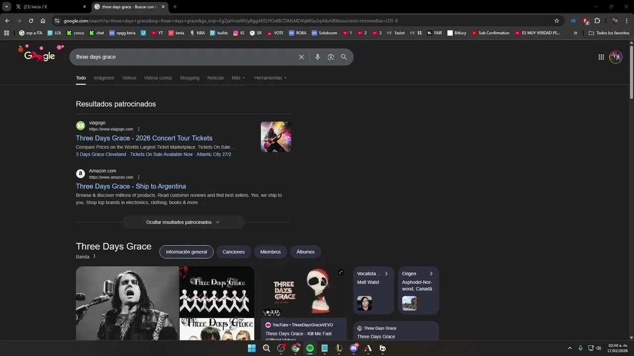The width and height of the screenshot is (634, 356).
Task: Click the Google search text field
Action: [x=183, y=57]
